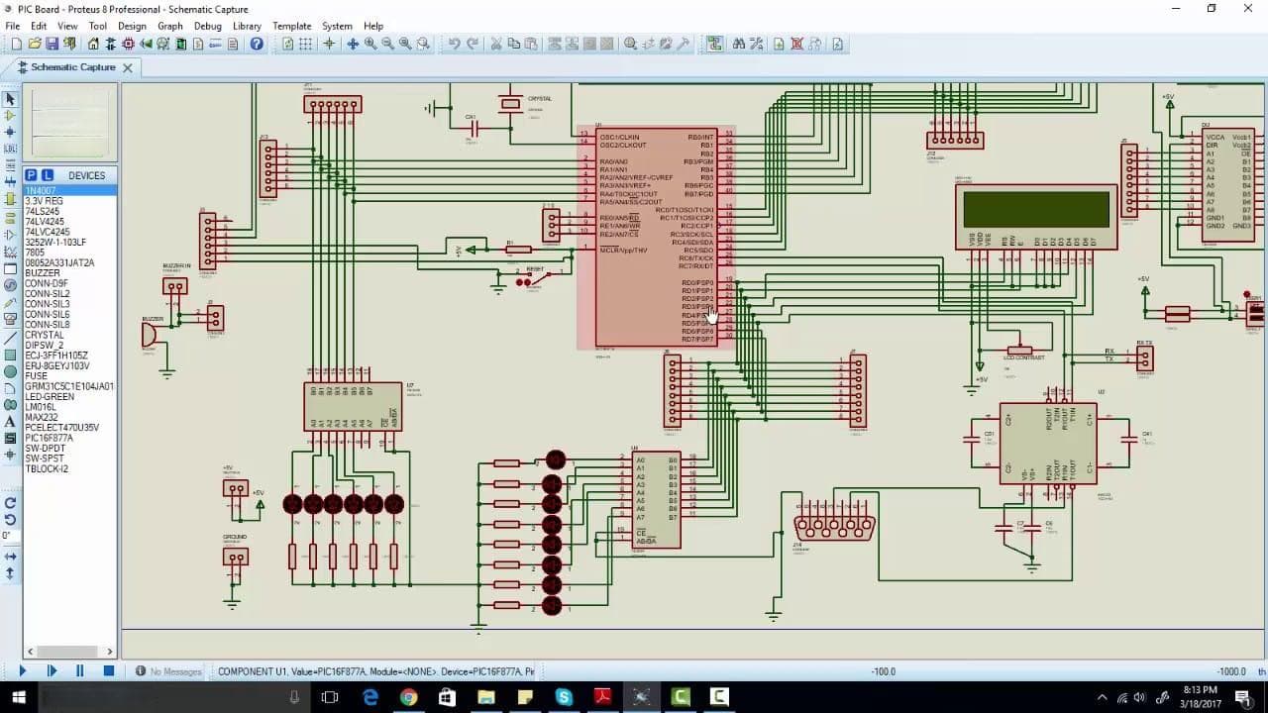Click the 'P' pick devices button
This screenshot has height=713, width=1268.
[x=31, y=175]
